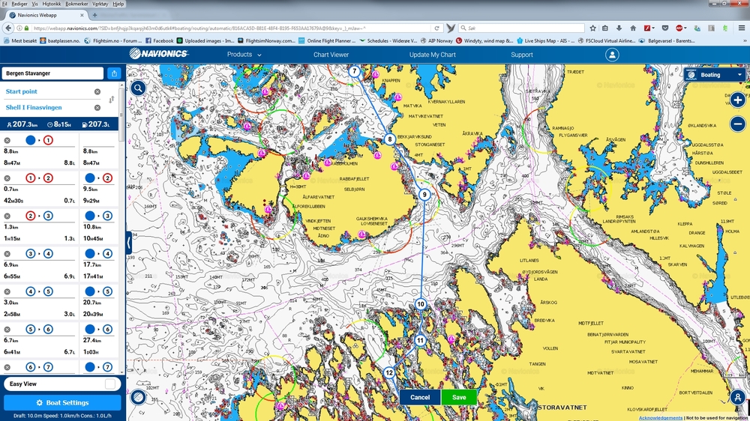The height and width of the screenshot is (421, 750).
Task: Select waypoint 11 on the map
Action: click(x=420, y=340)
